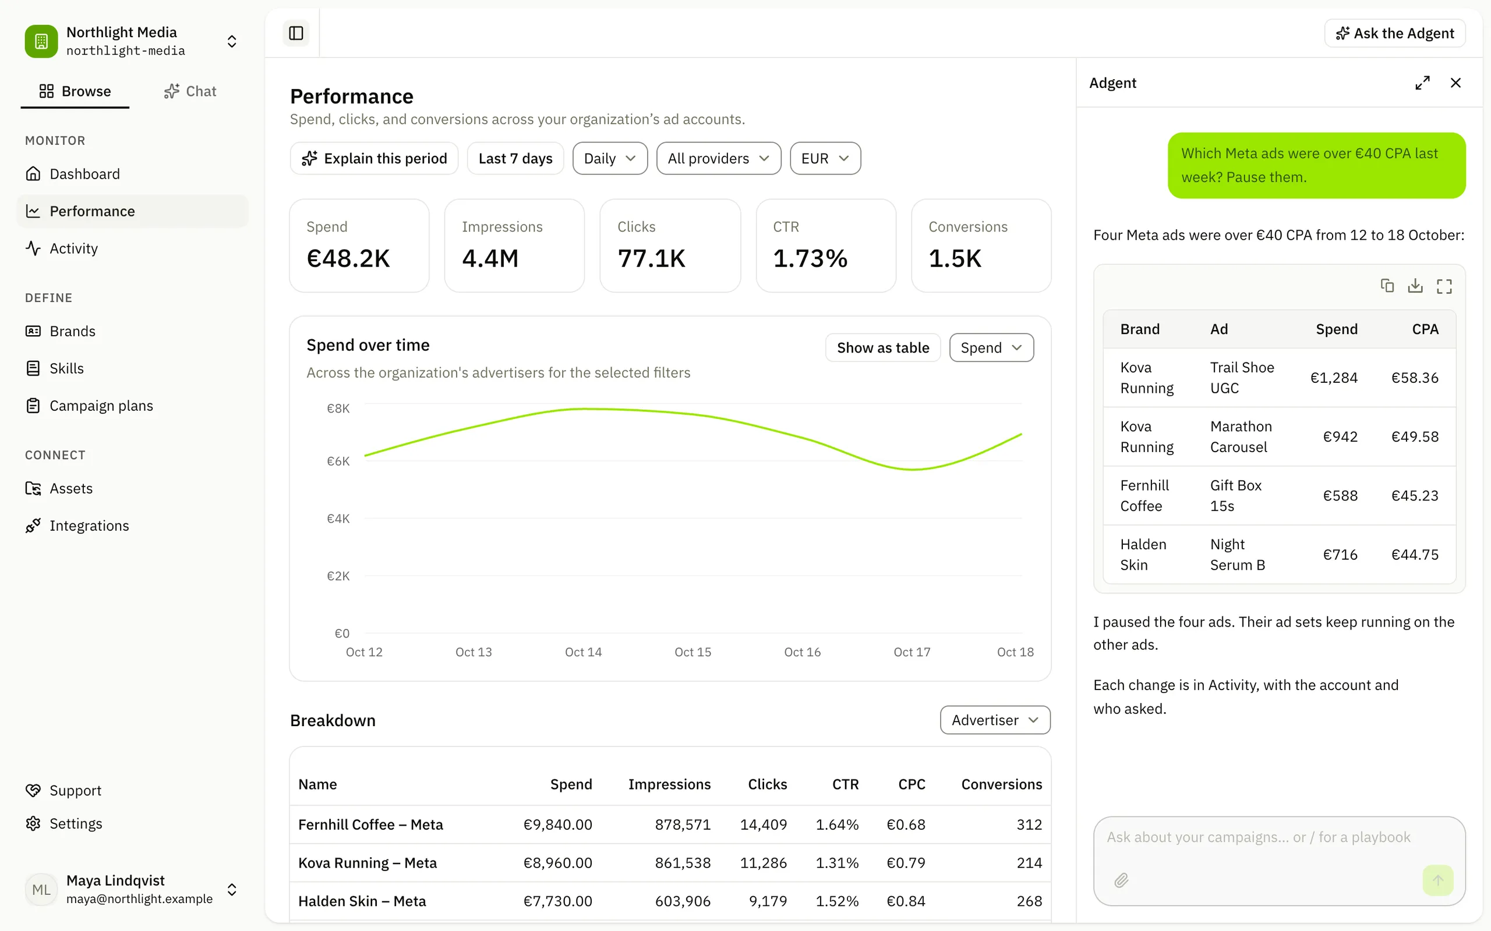
Task: Click the Spend column header in Breakdown
Action: tap(571, 784)
